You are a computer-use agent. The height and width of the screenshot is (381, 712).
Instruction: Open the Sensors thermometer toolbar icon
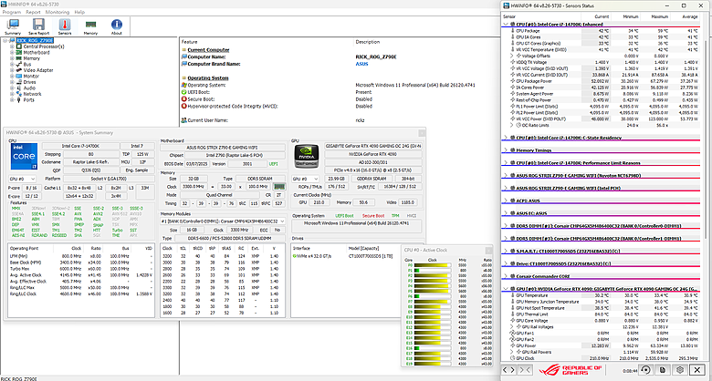click(65, 26)
